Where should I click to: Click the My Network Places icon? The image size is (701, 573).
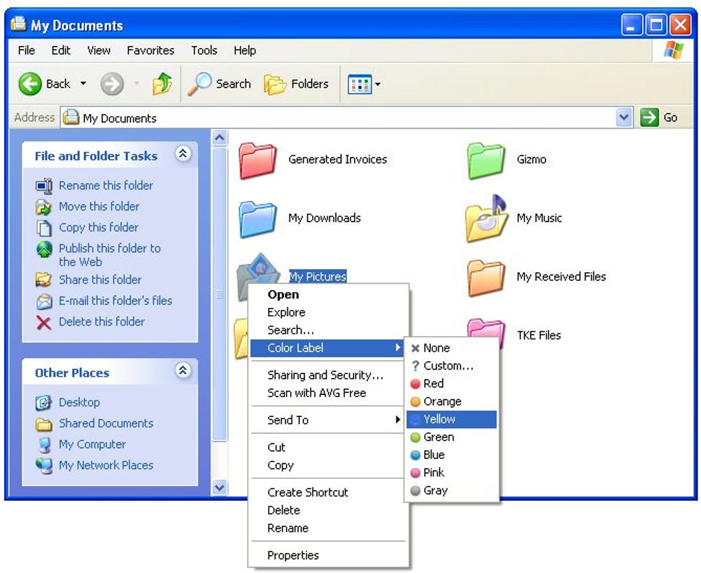point(43,465)
